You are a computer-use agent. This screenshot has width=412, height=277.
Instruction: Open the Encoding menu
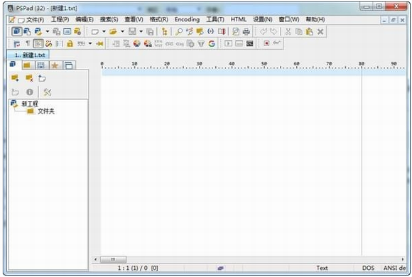(187, 20)
